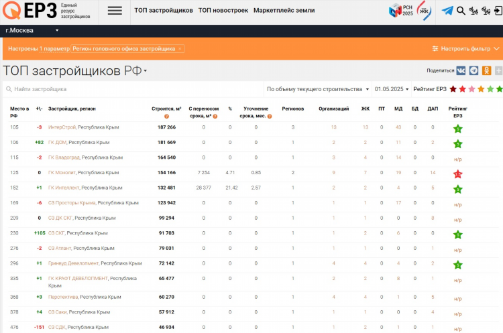Open the ГК КРАФТ ДЕВЕЛОПМЕНТ developer link
The height and width of the screenshot is (333, 503).
78,278
